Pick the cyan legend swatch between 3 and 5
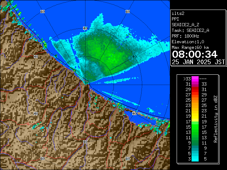This screenshot has height=170, width=227. (x=195, y=159)
